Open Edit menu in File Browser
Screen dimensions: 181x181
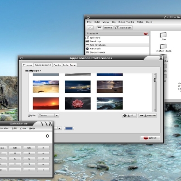[x=97, y=22]
